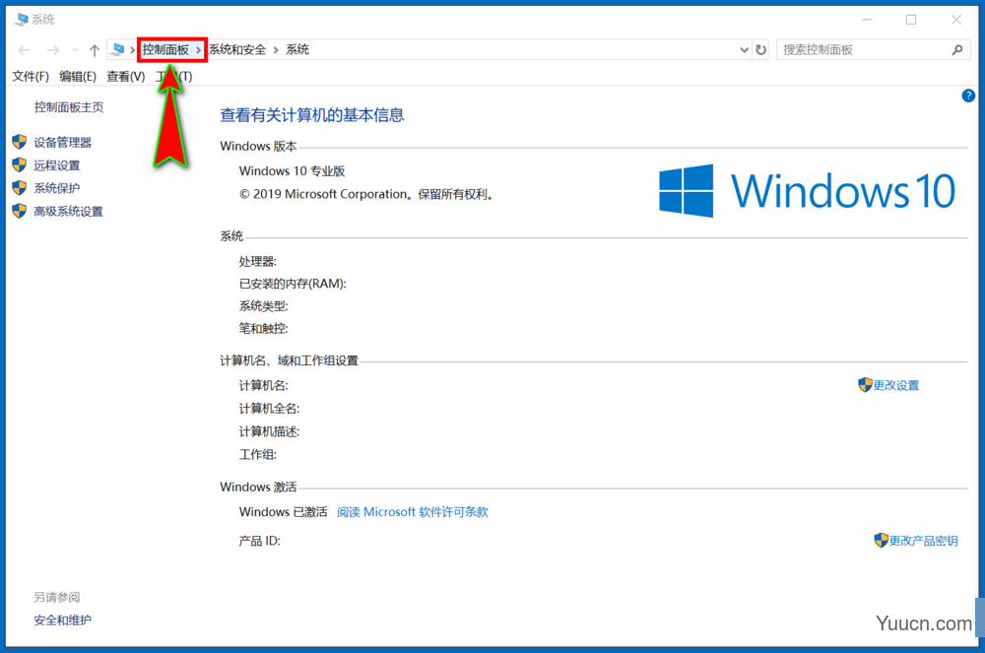This screenshot has width=985, height=653.
Task: Click the computer icon in address bar
Action: point(117,49)
